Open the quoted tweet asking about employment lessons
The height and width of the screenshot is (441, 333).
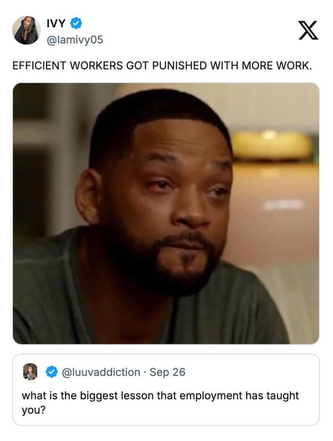pyautogui.click(x=166, y=389)
